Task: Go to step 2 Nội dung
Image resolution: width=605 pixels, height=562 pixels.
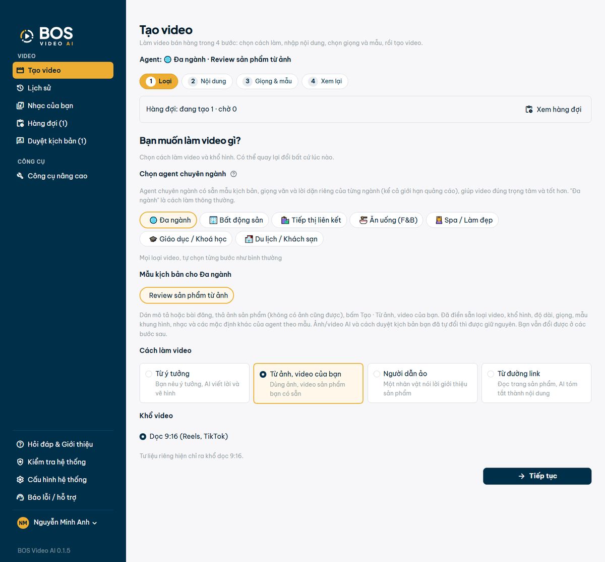Action: point(207,81)
